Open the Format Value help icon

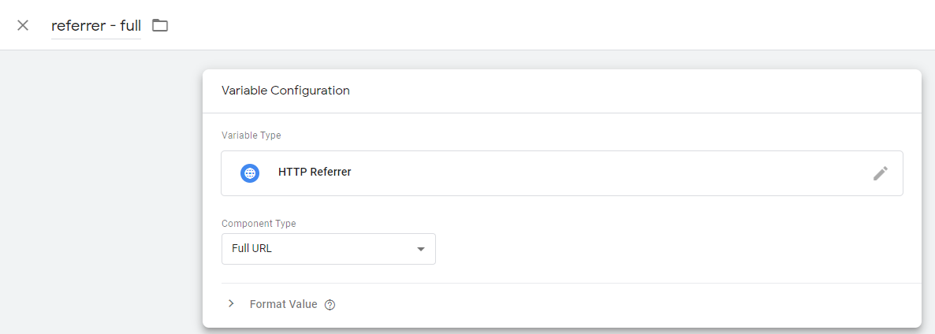point(330,305)
